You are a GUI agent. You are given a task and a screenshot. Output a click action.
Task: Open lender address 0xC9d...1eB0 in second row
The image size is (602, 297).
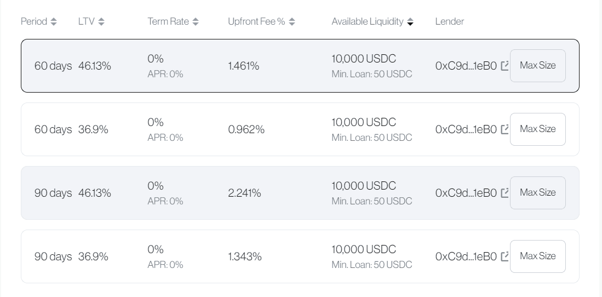coord(466,129)
